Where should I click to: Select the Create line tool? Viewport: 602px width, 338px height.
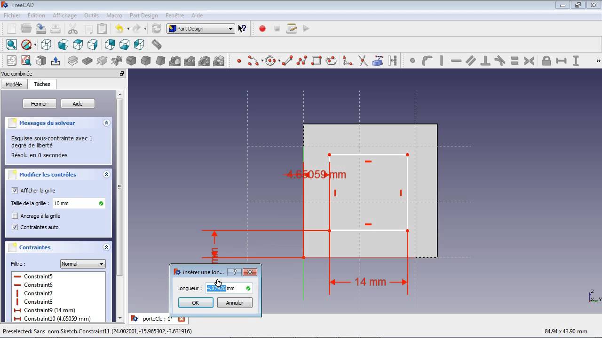[x=287, y=61]
